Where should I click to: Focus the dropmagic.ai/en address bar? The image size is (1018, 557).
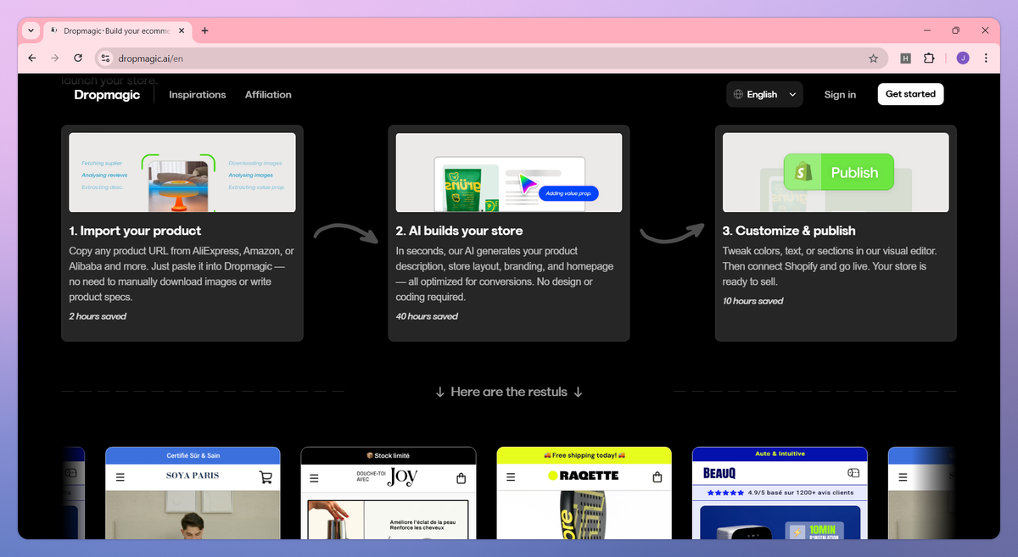491,58
